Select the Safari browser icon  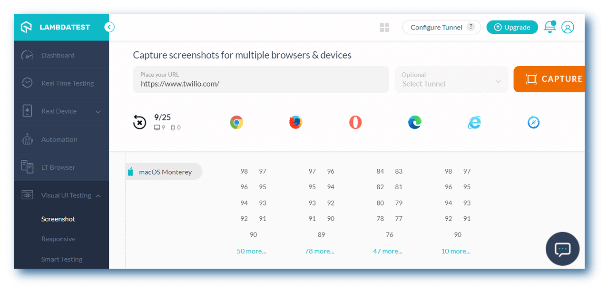click(534, 123)
